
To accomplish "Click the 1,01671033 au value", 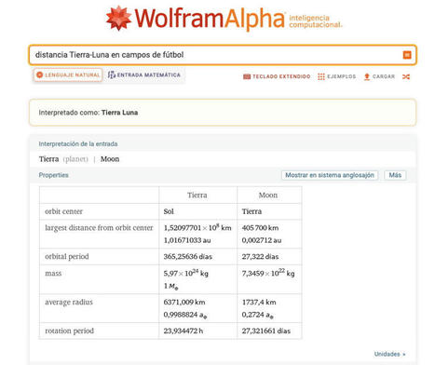I will [x=187, y=240].
